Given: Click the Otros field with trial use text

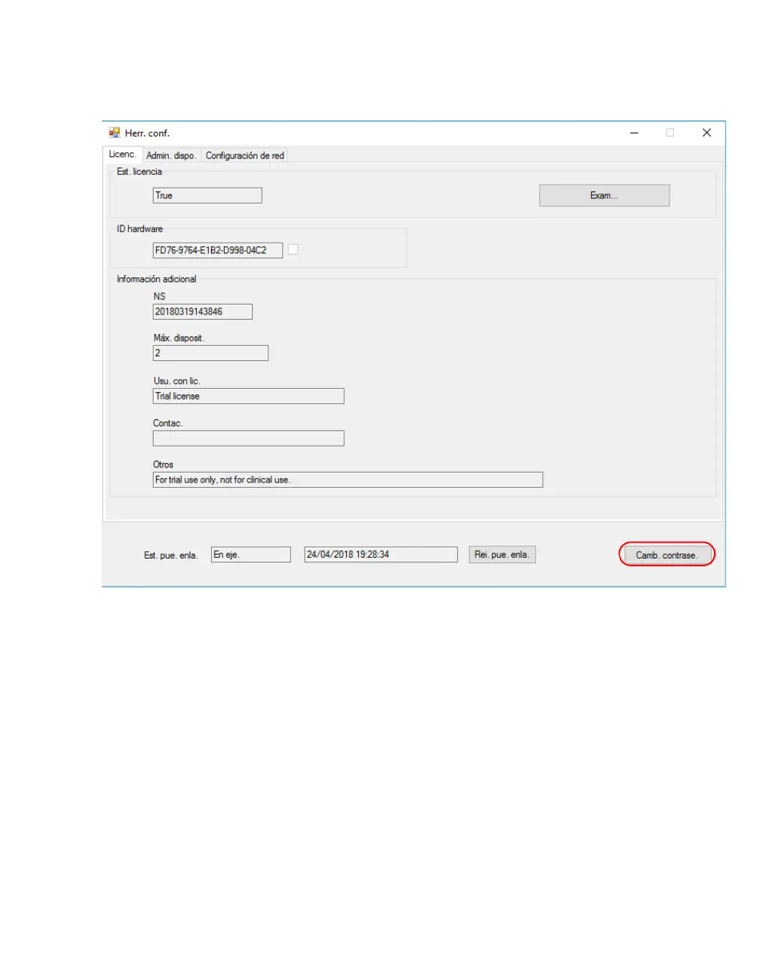Looking at the screenshot, I should tap(348, 479).
